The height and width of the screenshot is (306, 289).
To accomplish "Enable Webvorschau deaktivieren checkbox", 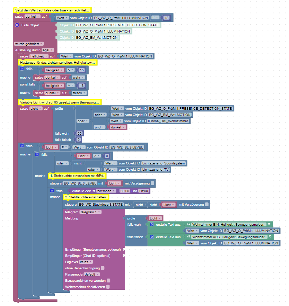I will [x=108, y=287].
